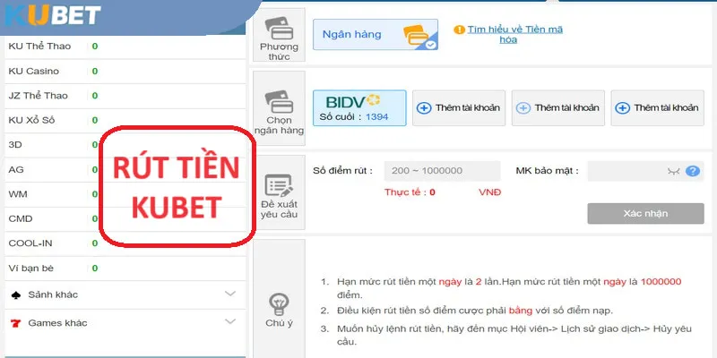Image resolution: width=717 pixels, height=358 pixels.
Task: Select the Ví bạn bè row
Action: click(125, 268)
